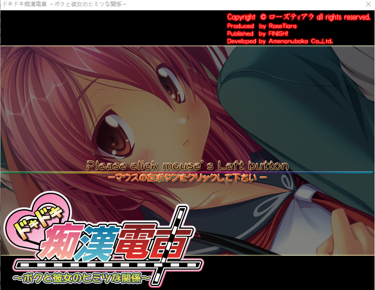Click the 'Developed by Amenonuboko Co.,Ltd.' text
Image resolution: width=375 pixels, height=290 pixels.
click(x=280, y=41)
